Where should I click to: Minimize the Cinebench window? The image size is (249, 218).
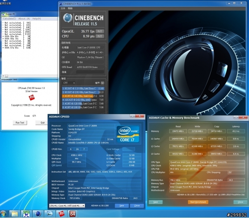tap(229, 3)
